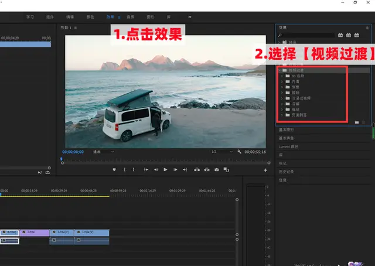This screenshot has height=266, width=375.
Task: Open the 基本声音 panel
Action: click(287, 138)
